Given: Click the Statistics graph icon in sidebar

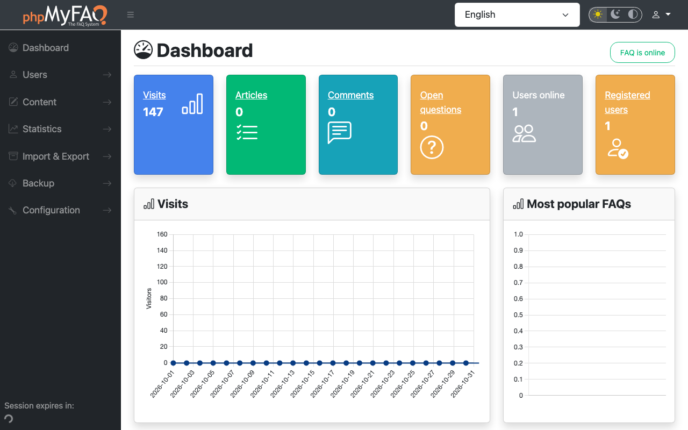Looking at the screenshot, I should coord(13,129).
